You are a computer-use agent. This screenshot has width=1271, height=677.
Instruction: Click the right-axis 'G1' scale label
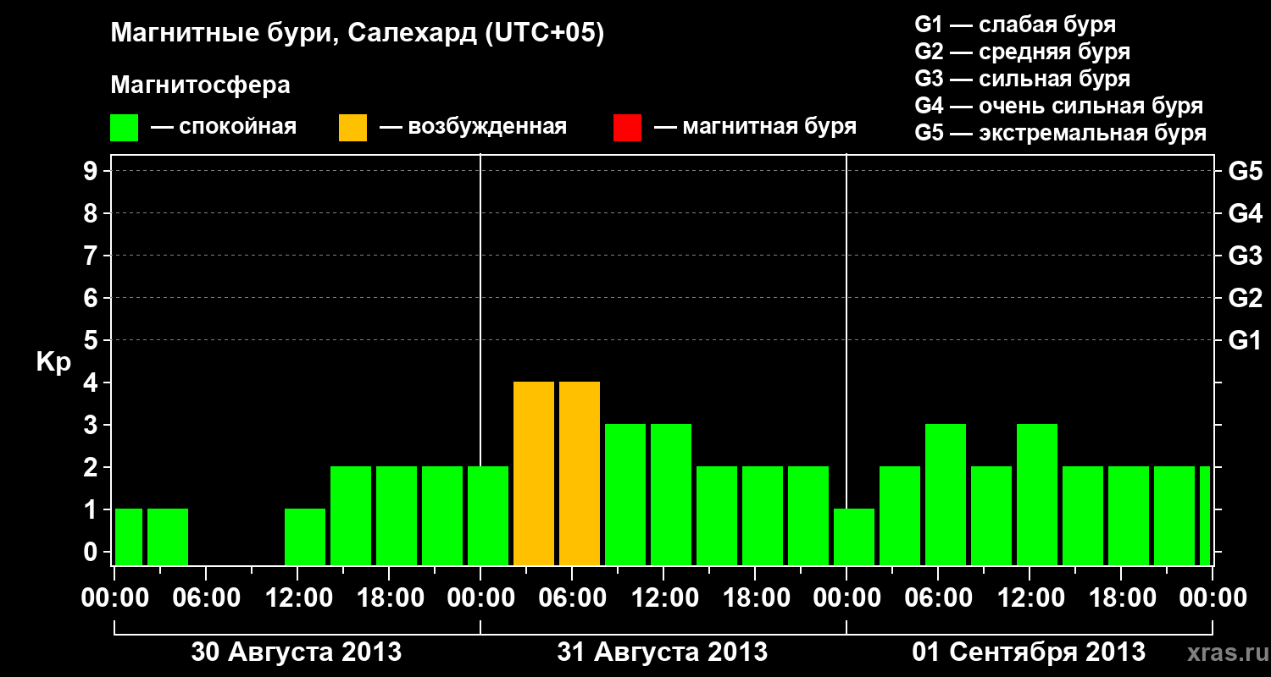[1245, 340]
